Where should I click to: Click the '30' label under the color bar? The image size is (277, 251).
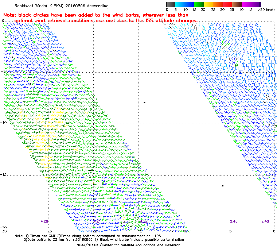[222, 10]
